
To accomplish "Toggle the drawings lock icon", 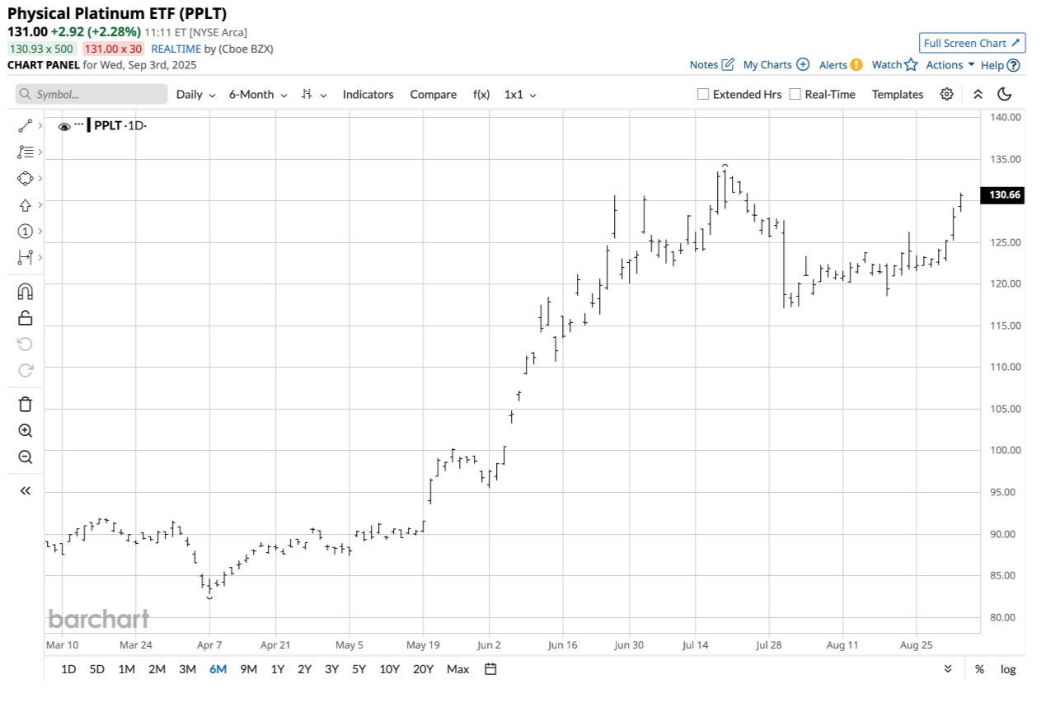I will 25,317.
